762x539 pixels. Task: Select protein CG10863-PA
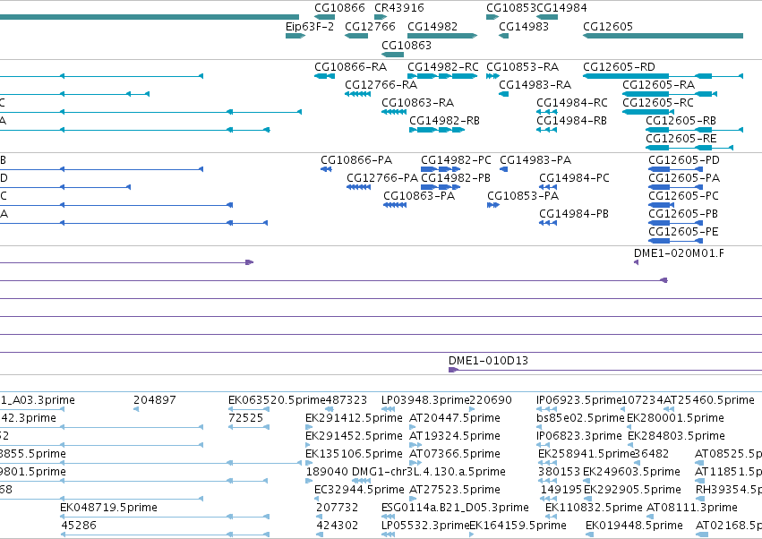click(419, 196)
